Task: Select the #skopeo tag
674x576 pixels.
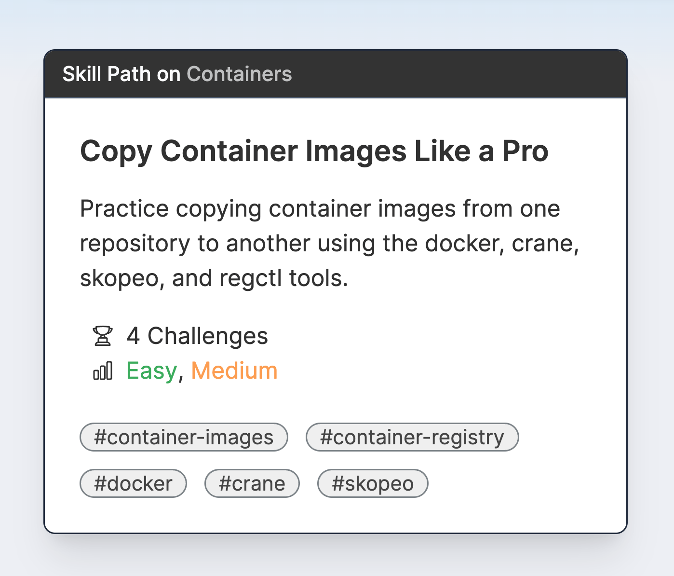Action: 372,483
